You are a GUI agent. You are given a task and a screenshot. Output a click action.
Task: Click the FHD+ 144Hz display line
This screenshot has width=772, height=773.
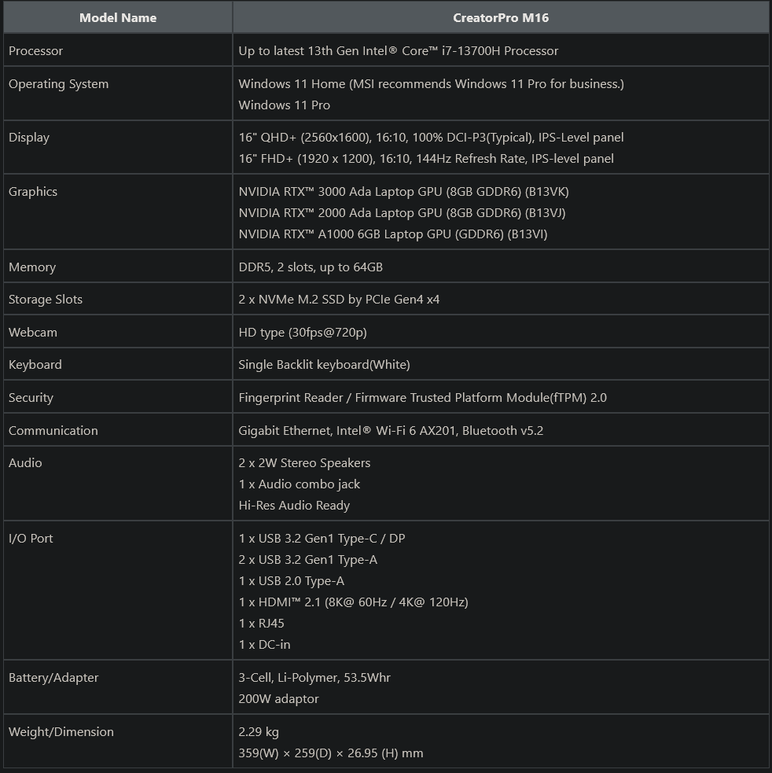426,159
